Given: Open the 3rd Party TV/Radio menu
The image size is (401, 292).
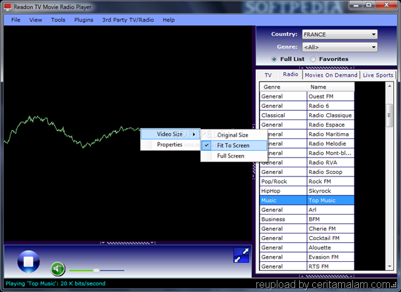Looking at the screenshot, I should pyautogui.click(x=128, y=20).
